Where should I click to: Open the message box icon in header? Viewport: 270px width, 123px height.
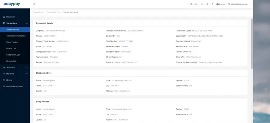[x=202, y=4]
